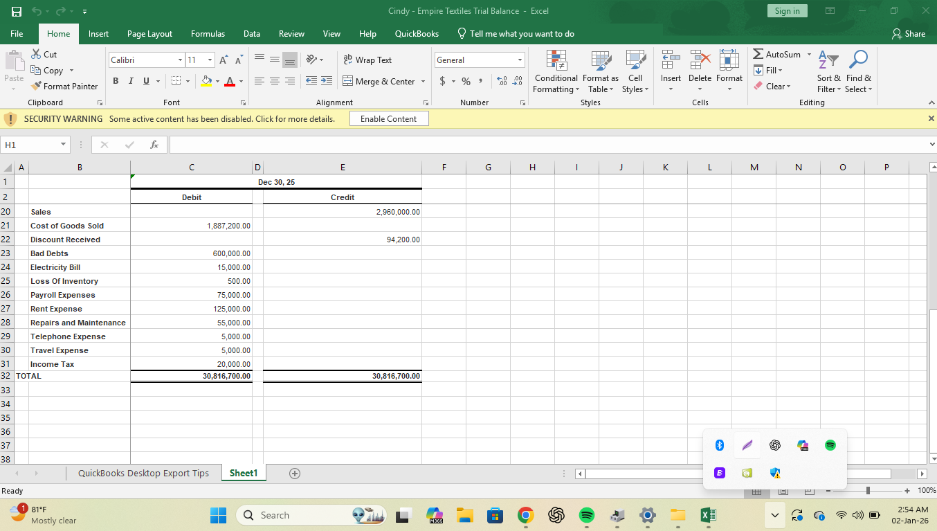
Task: Toggle Italic formatting
Action: (131, 81)
